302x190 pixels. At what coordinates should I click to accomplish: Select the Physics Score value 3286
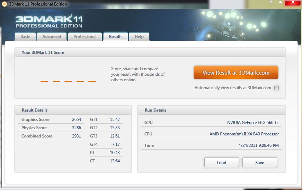coord(77,128)
